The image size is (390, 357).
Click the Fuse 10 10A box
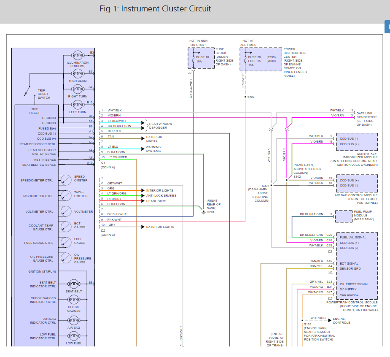(201, 58)
